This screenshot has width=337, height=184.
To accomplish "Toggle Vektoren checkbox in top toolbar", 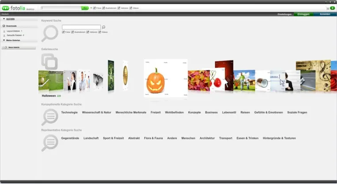I will 119,8.
